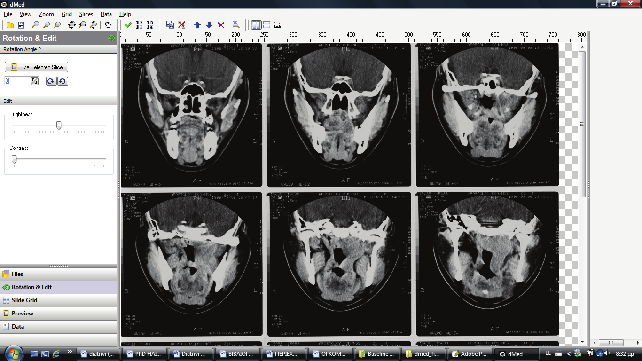Open the Slices menu
Viewport: 642px width, 361px height.
pos(86,14)
